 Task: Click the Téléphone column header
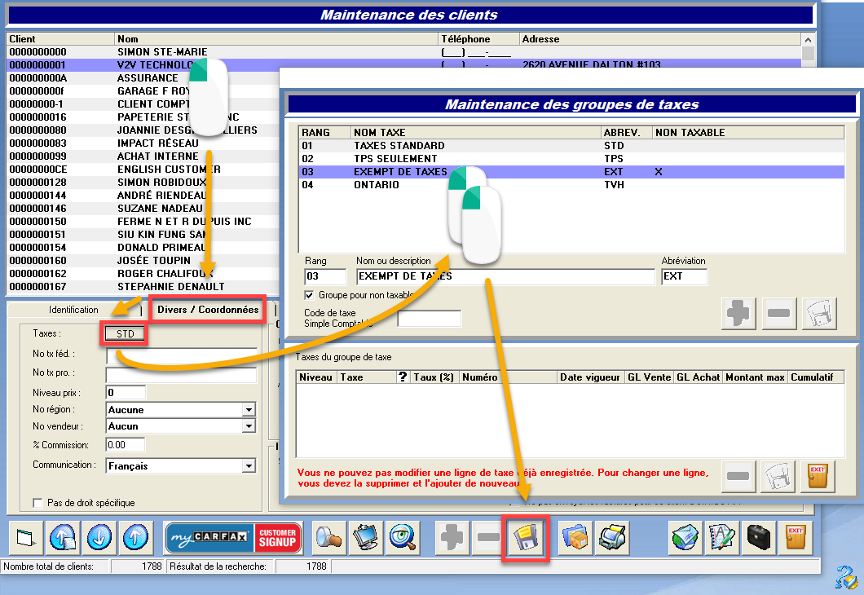point(478,39)
